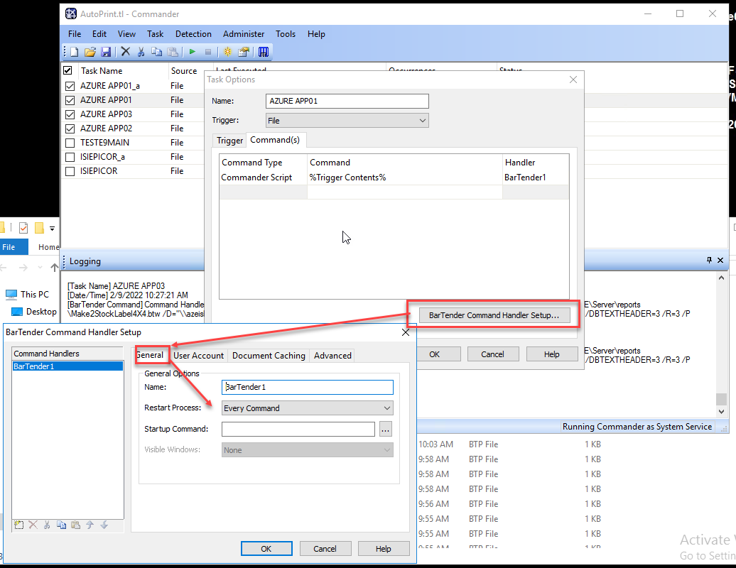Cut the command handler with the scissors icon
This screenshot has height=568, width=736.
[x=47, y=525]
